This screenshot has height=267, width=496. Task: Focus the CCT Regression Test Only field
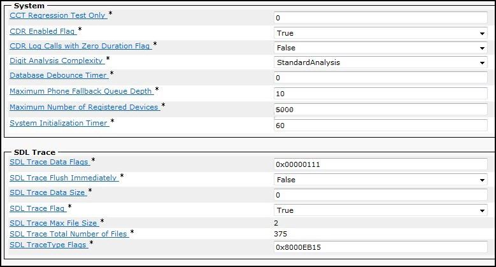click(381, 18)
